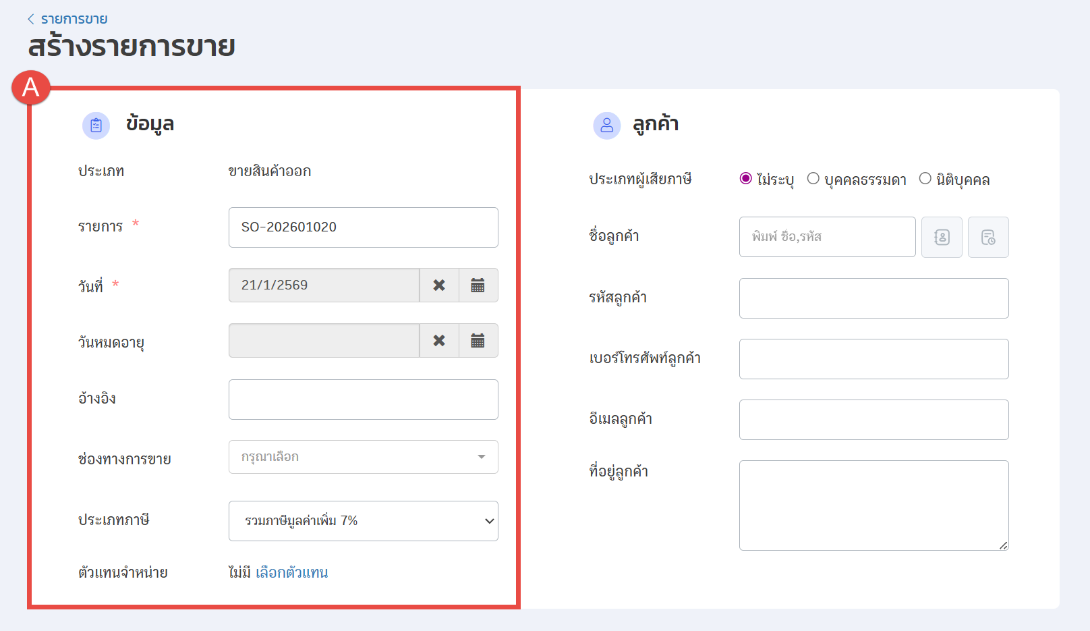This screenshot has height=631, width=1090.
Task: Click the ชื่อลูกค้า search field
Action: pyautogui.click(x=827, y=237)
